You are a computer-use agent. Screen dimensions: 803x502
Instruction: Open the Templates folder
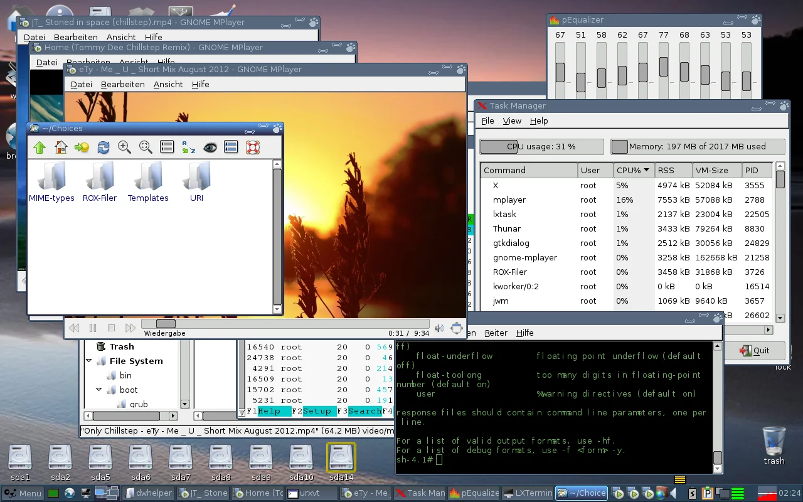tap(148, 182)
